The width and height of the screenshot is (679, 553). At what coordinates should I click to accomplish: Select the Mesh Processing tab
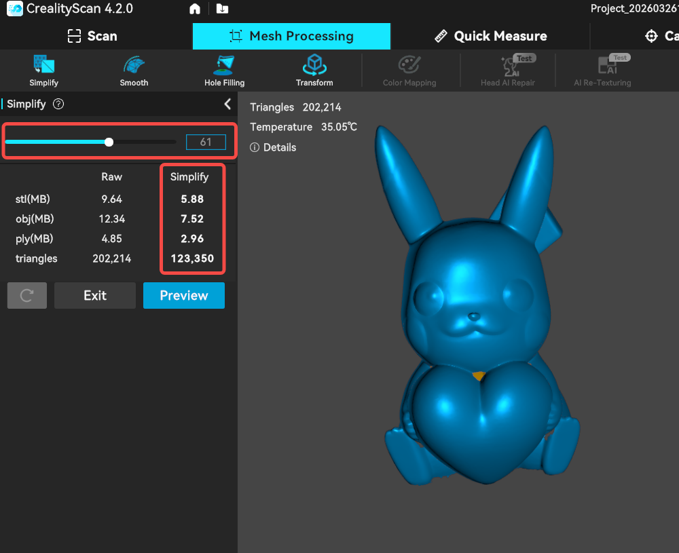[291, 36]
